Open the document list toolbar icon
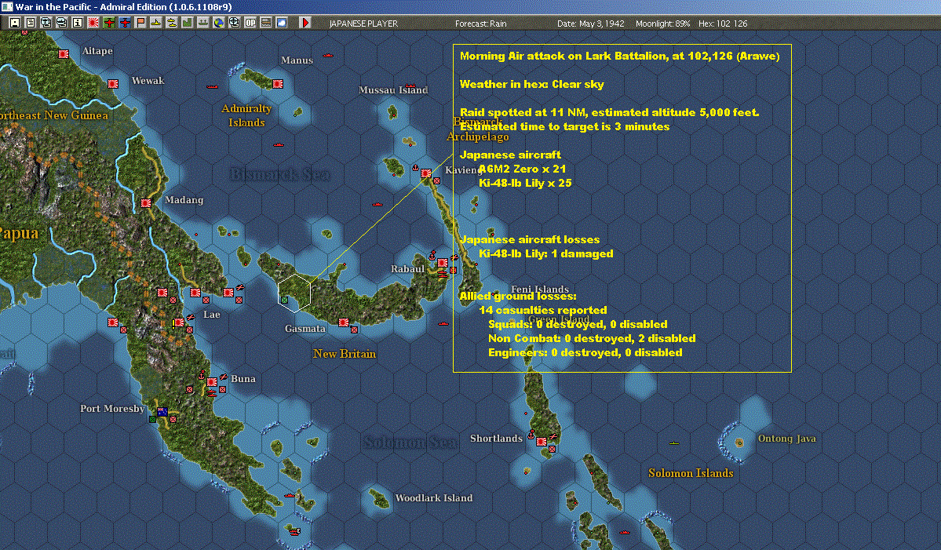Screen dimensions: 941x550 point(30,23)
